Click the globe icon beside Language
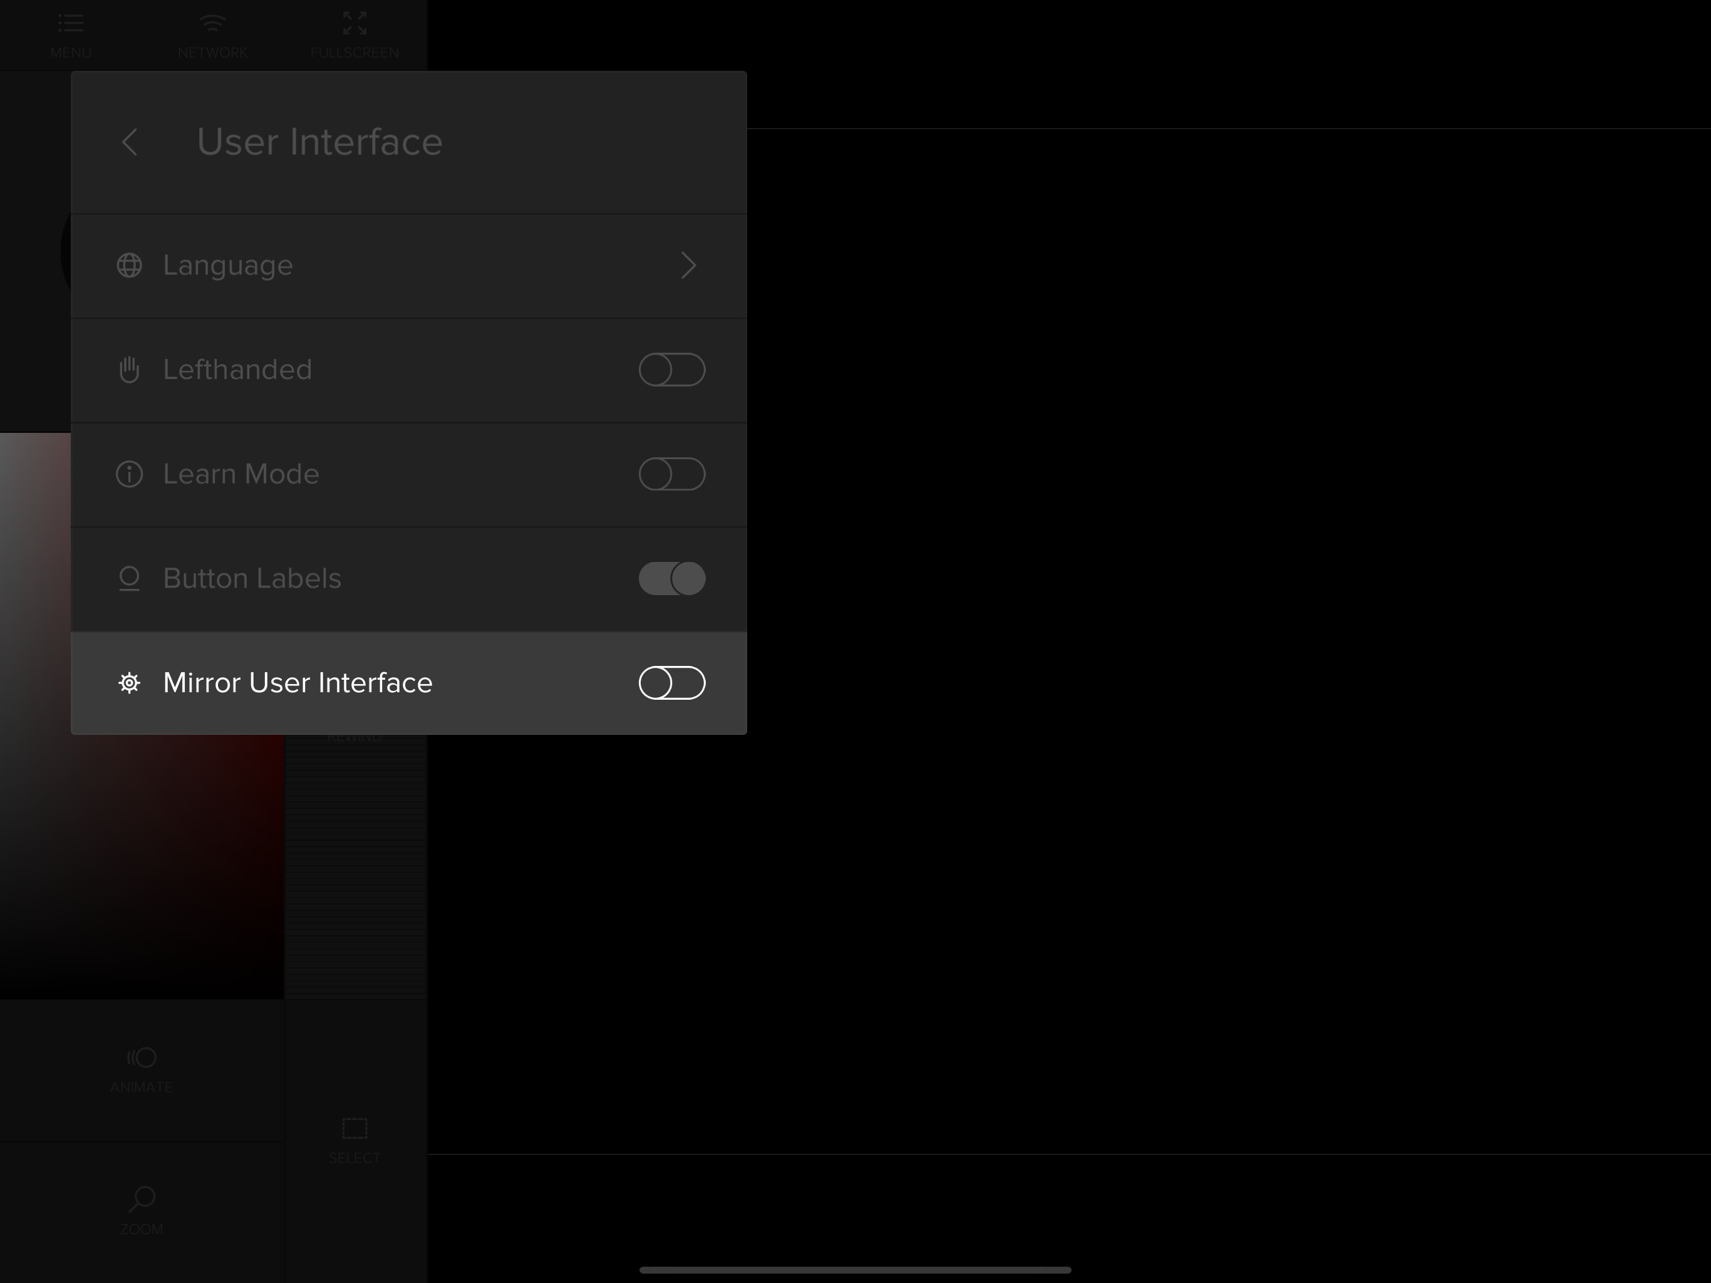This screenshot has width=1711, height=1283. [x=129, y=266]
